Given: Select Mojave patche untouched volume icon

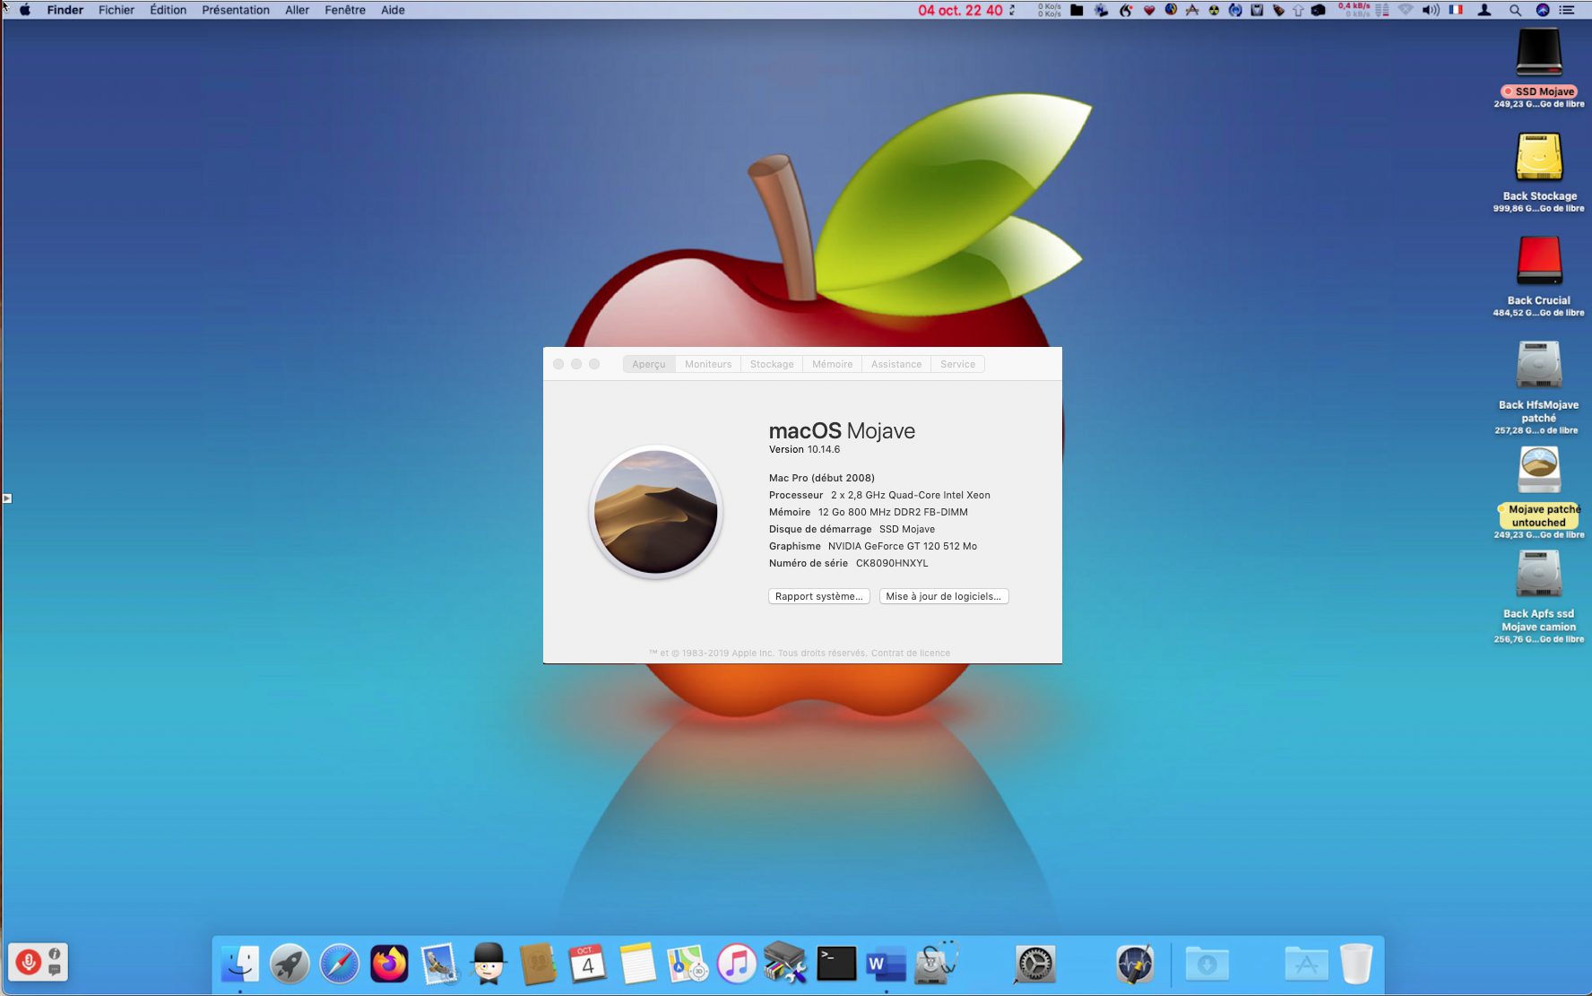Looking at the screenshot, I should click(1539, 471).
